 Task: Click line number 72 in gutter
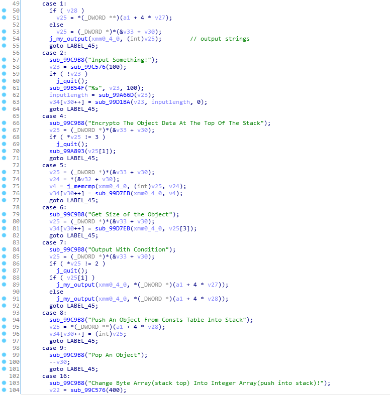[x=16, y=165]
